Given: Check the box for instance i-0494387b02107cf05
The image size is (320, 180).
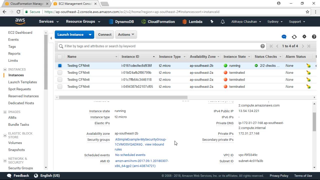Looking at the screenshot, I should [x=60, y=86].
